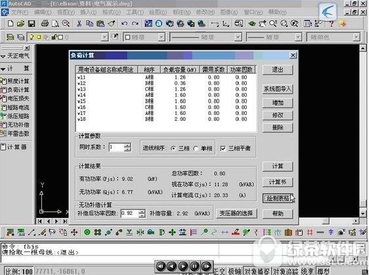Toggle 正交 mode in status bar

[x=219, y=271]
